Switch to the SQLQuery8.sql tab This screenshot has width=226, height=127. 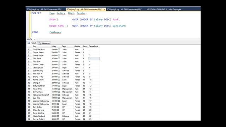[x=44, y=10]
